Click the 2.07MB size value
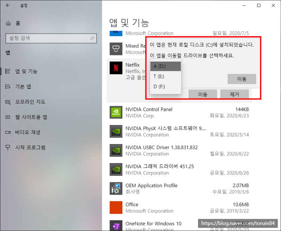Screen dimensions: 281x231 pyautogui.click(x=241, y=185)
